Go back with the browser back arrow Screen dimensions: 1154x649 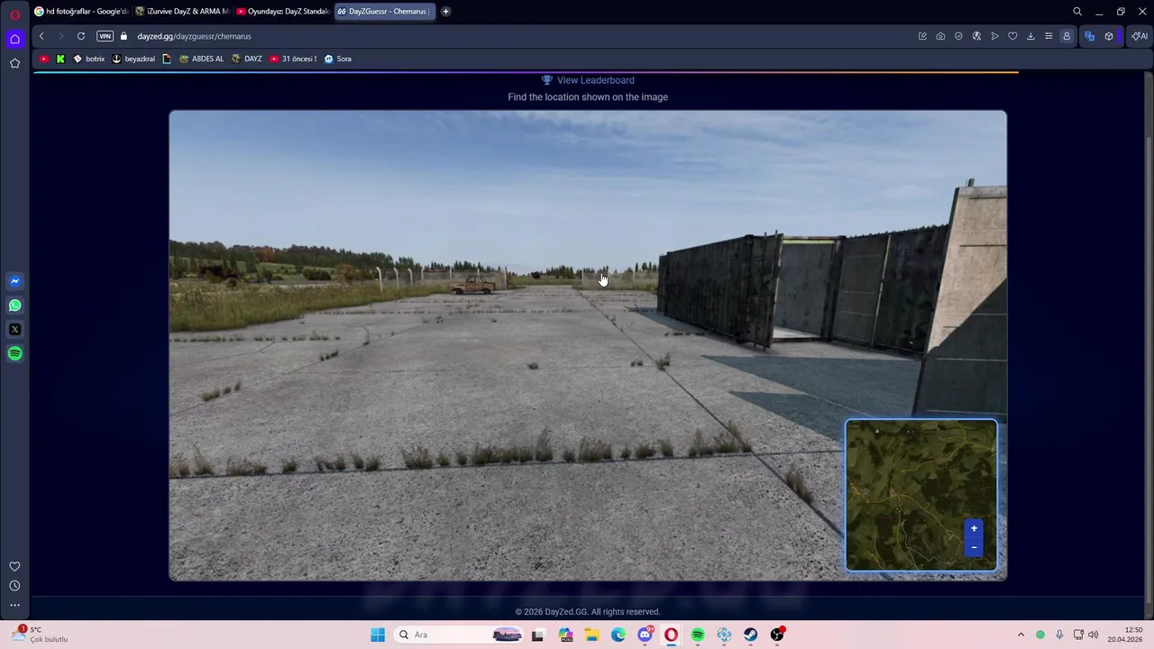tap(41, 36)
